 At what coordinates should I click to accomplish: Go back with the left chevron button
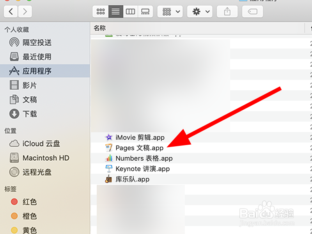11,12
